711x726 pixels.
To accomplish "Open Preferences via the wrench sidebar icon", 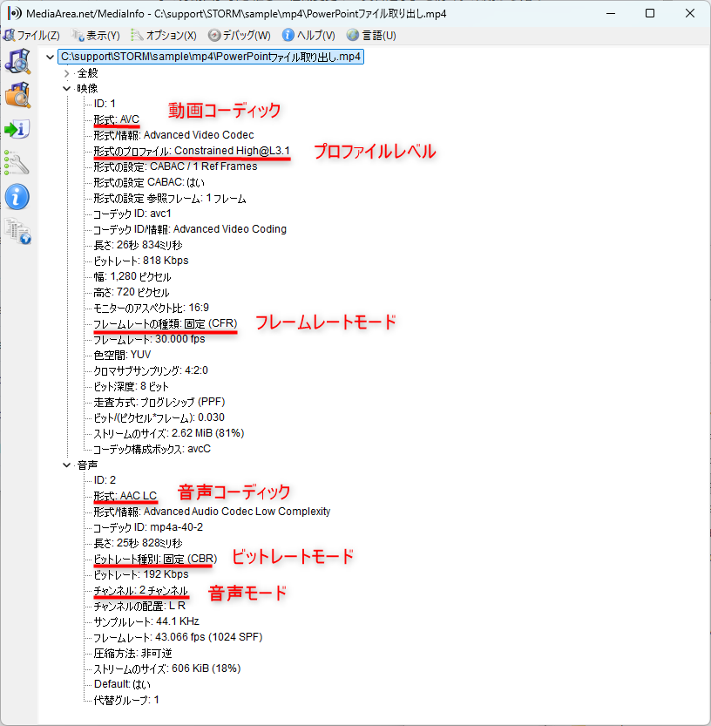I will point(17,162).
